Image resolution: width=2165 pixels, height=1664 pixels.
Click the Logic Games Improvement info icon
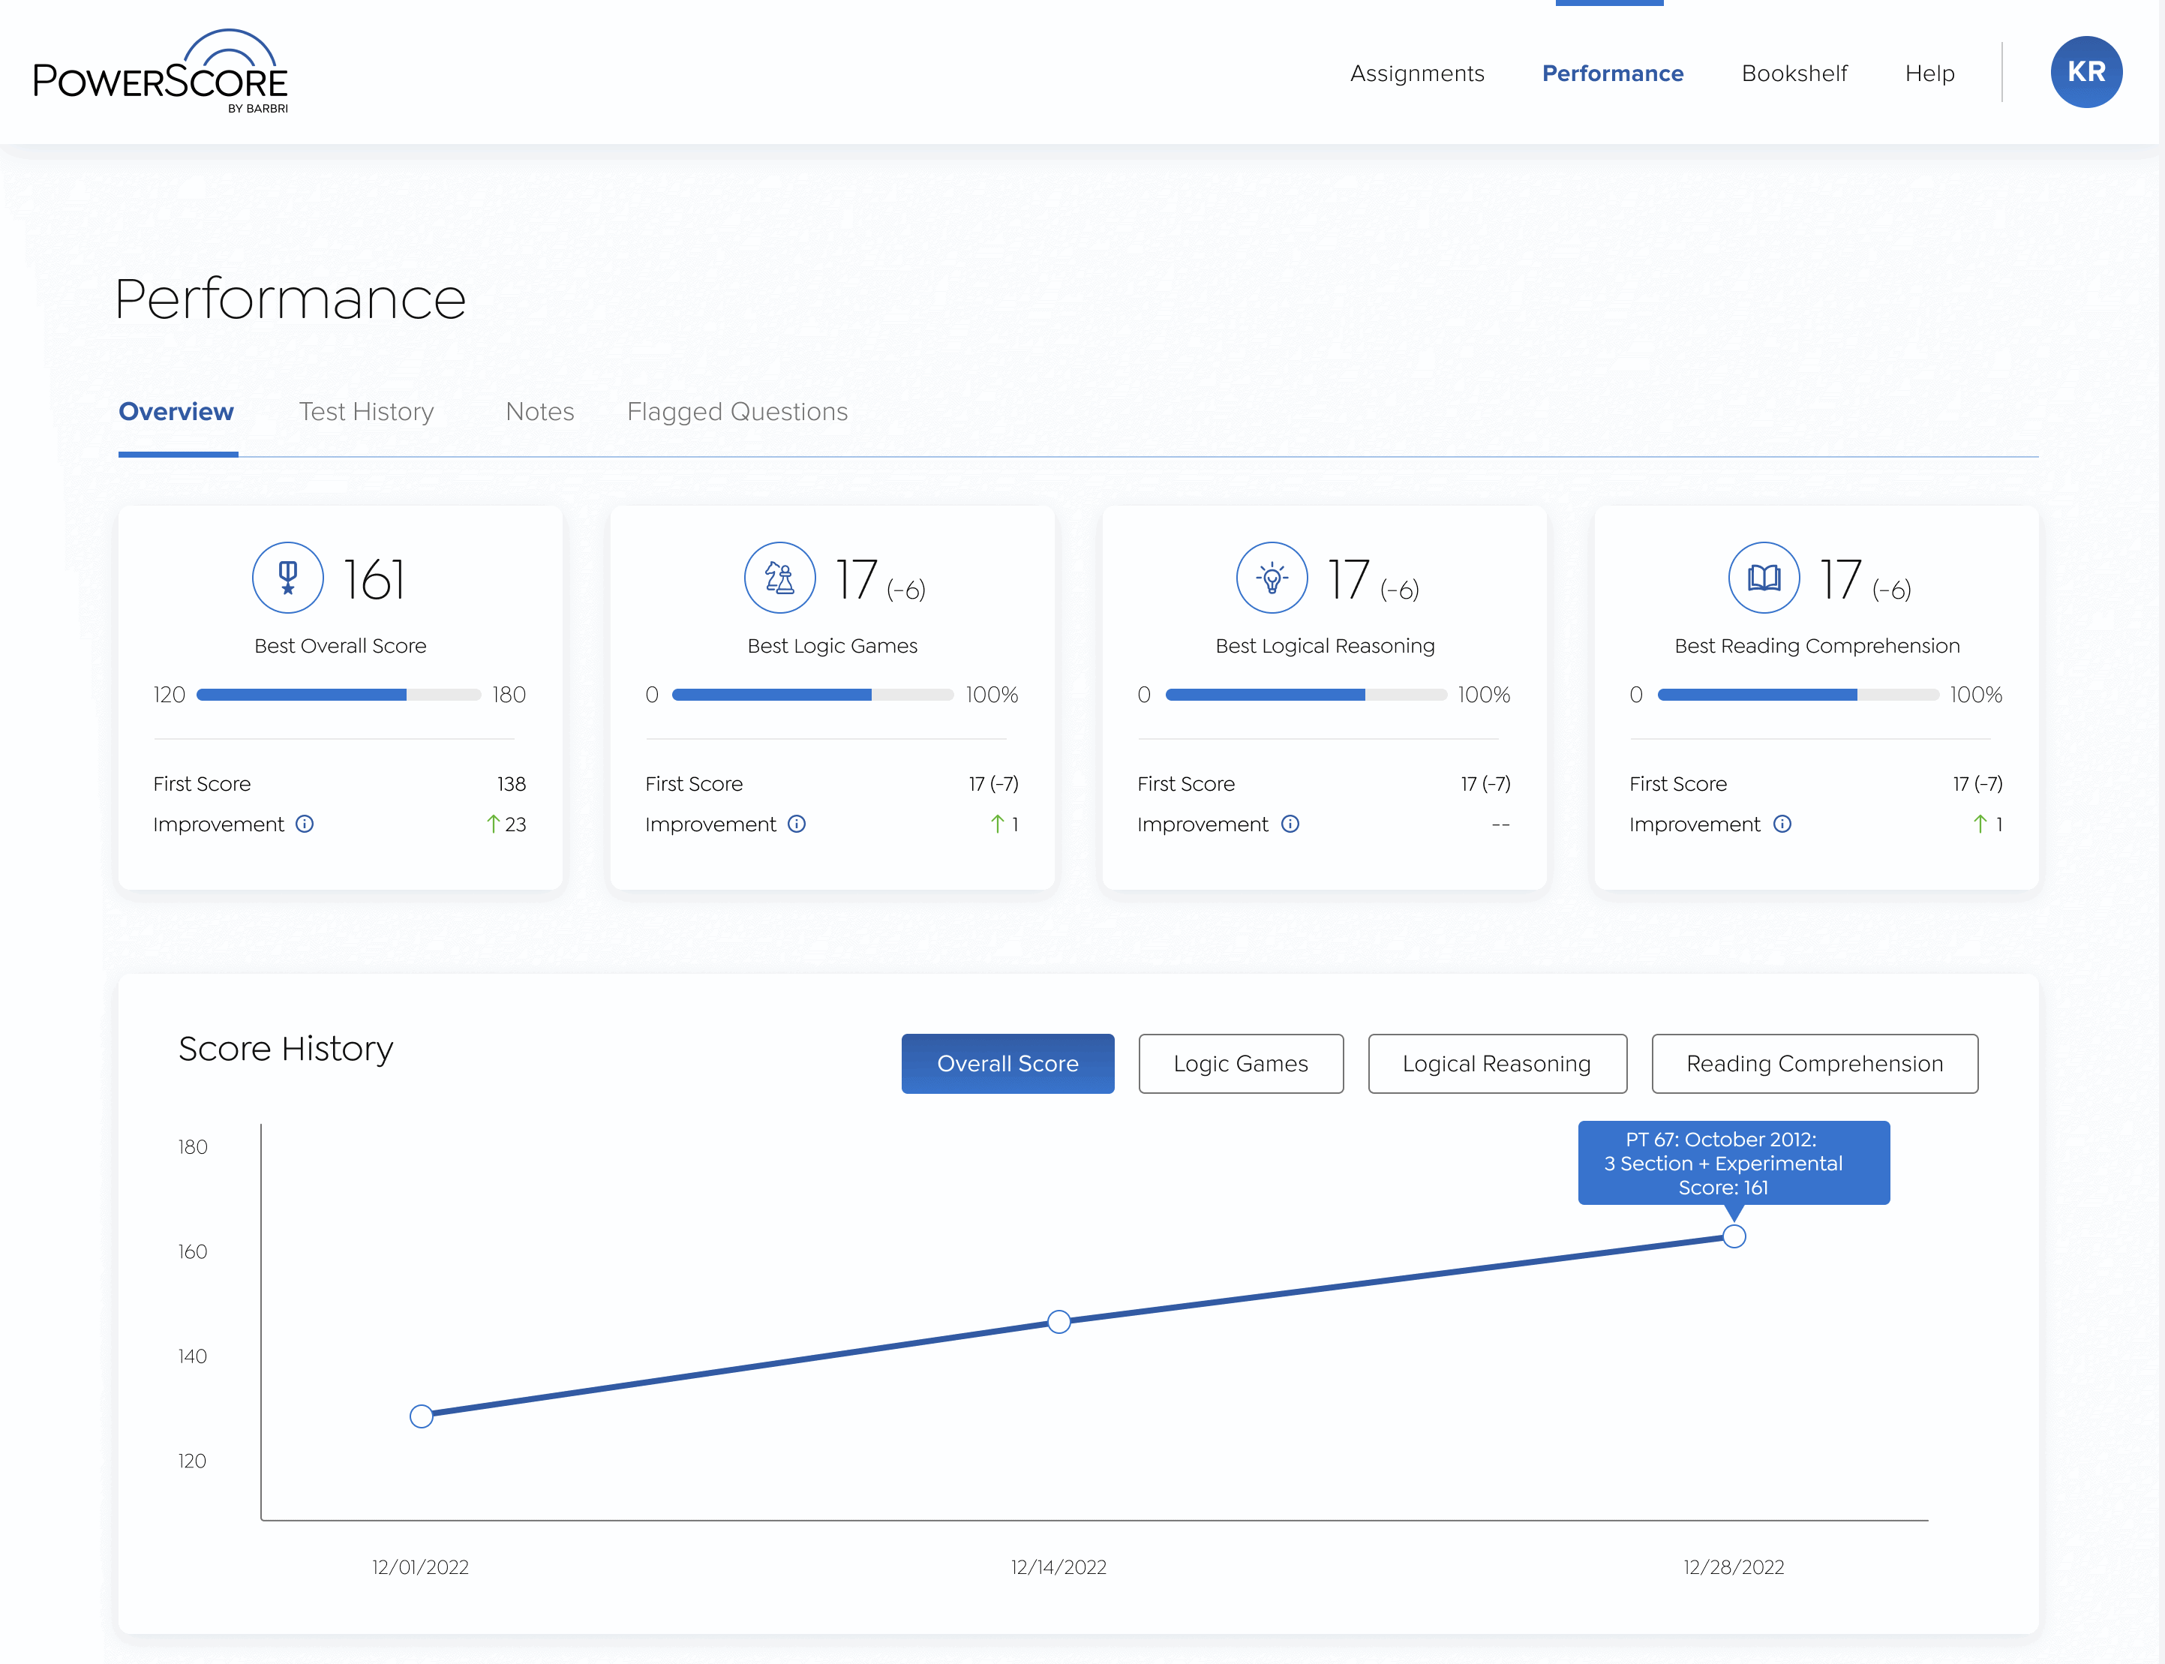[x=797, y=824]
